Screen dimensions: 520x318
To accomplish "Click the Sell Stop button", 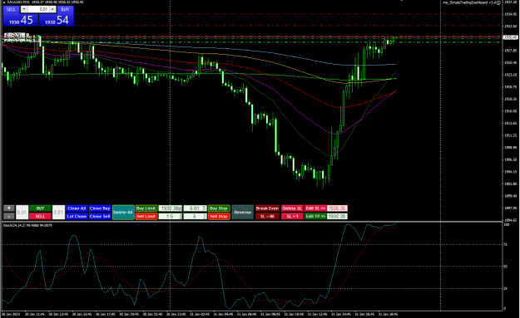I will 219,217.
